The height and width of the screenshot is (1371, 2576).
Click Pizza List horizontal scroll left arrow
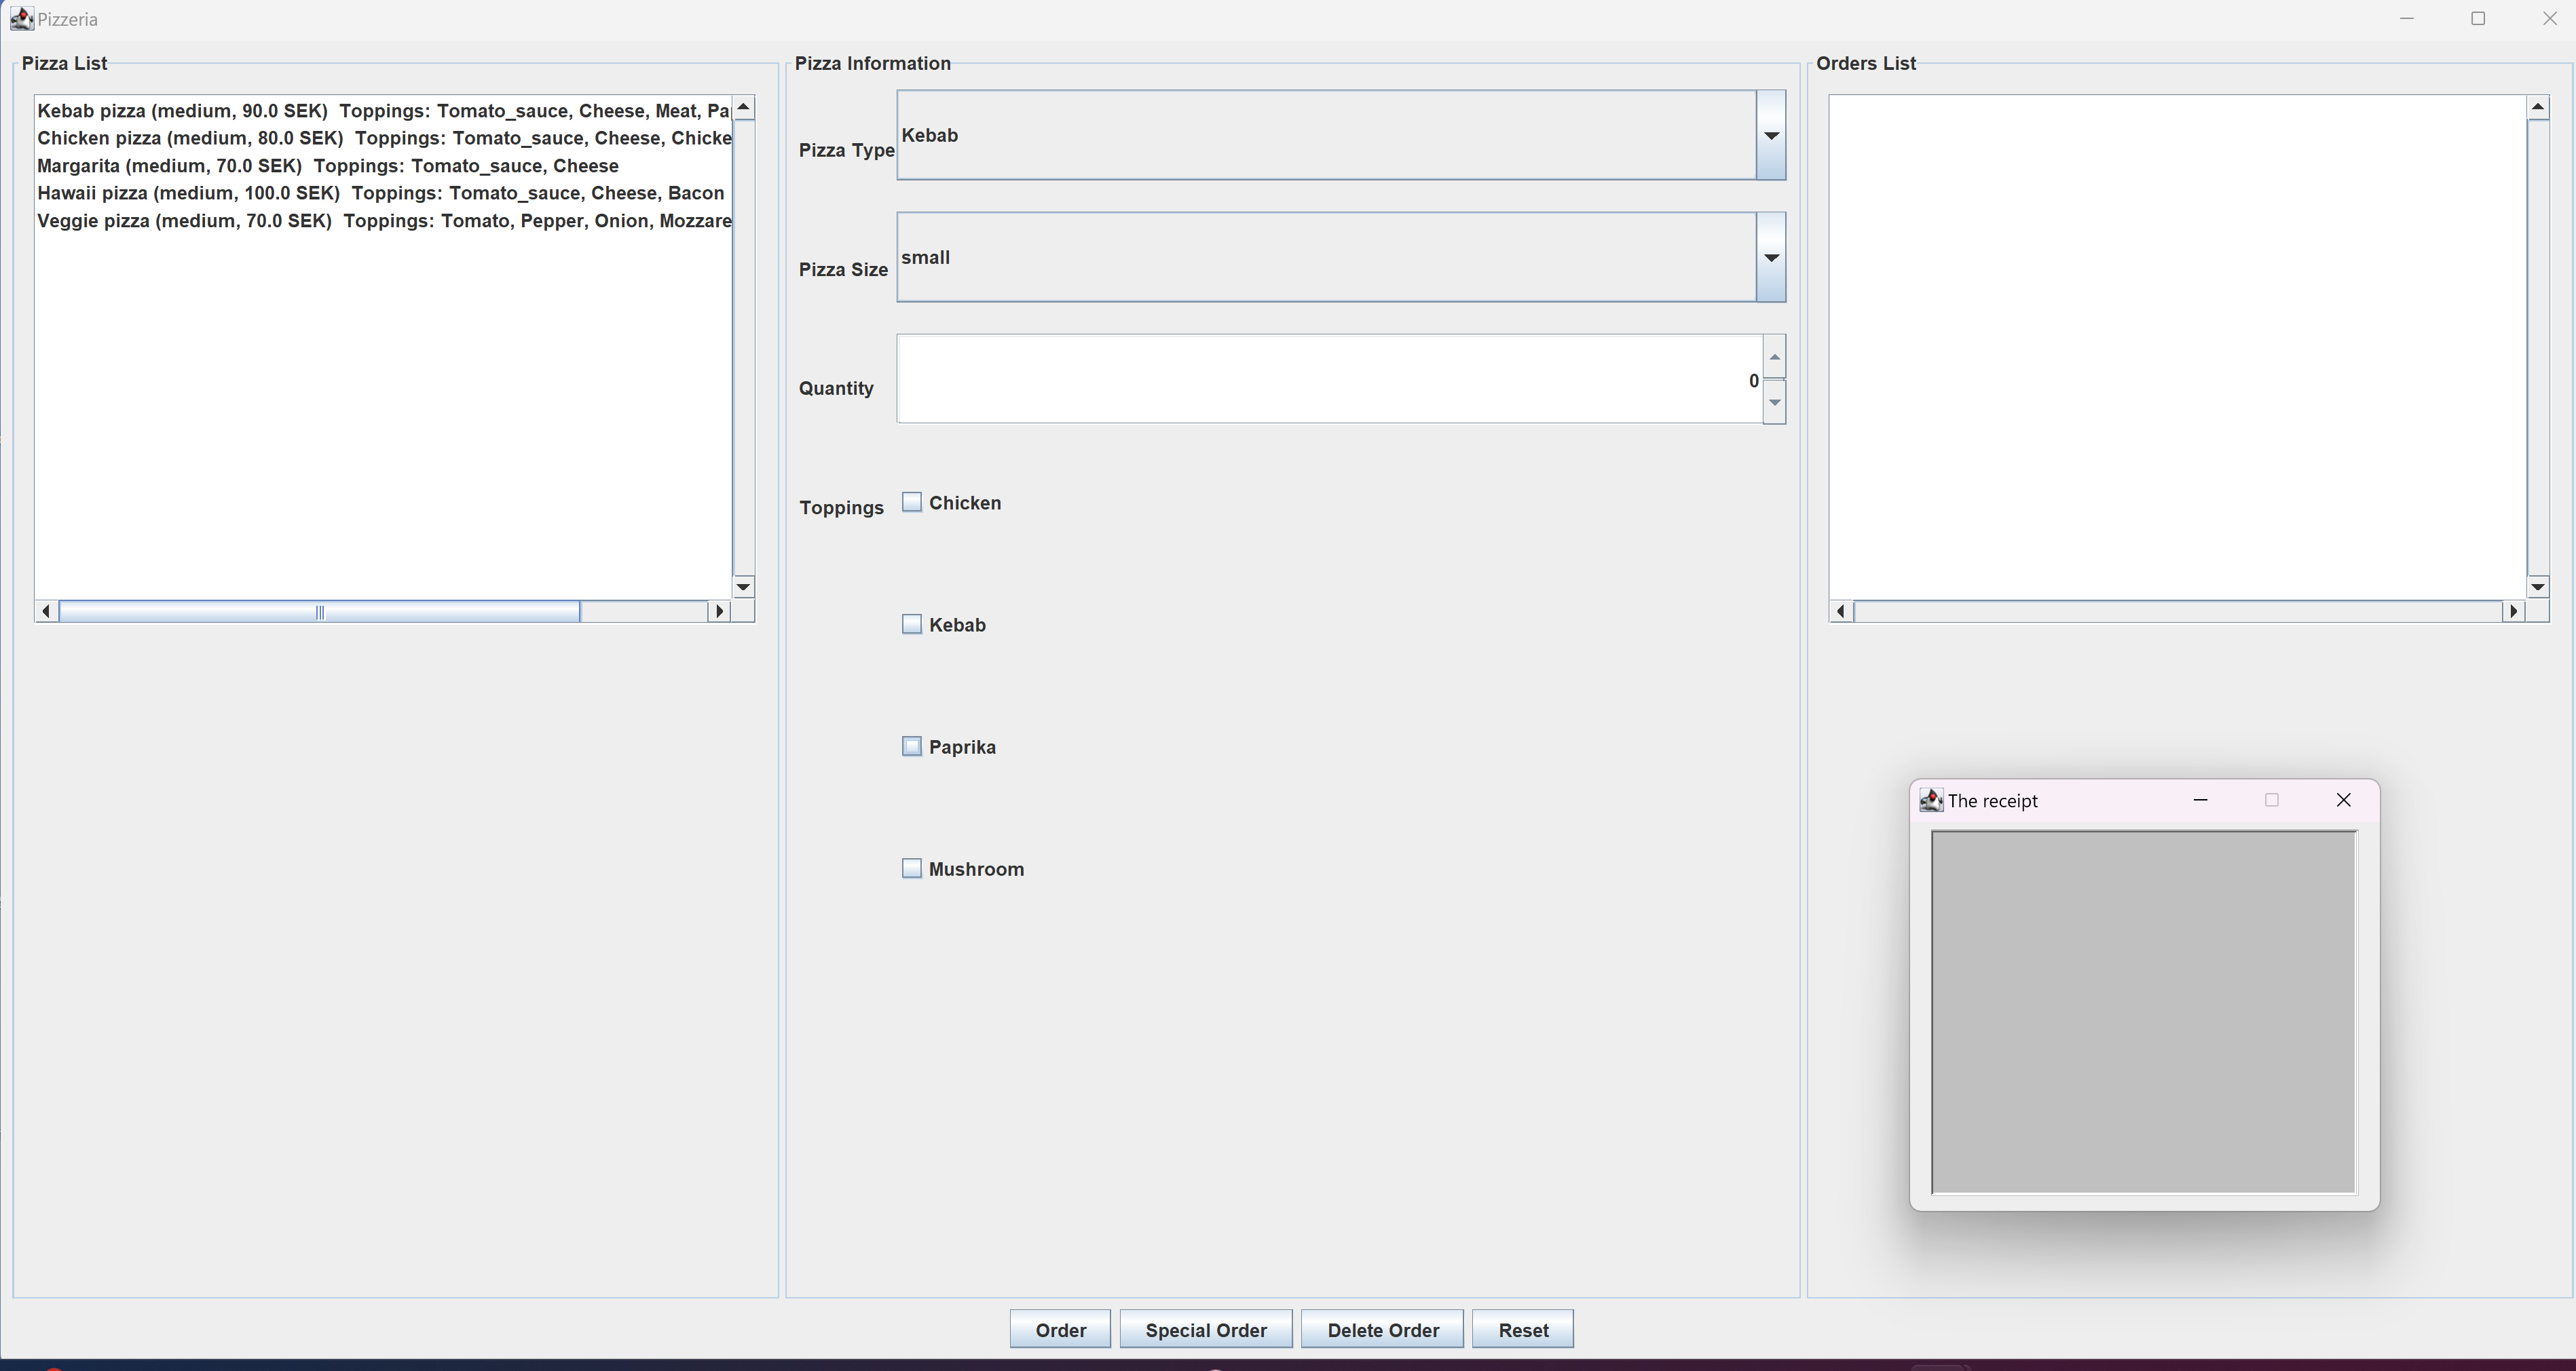coord(46,611)
